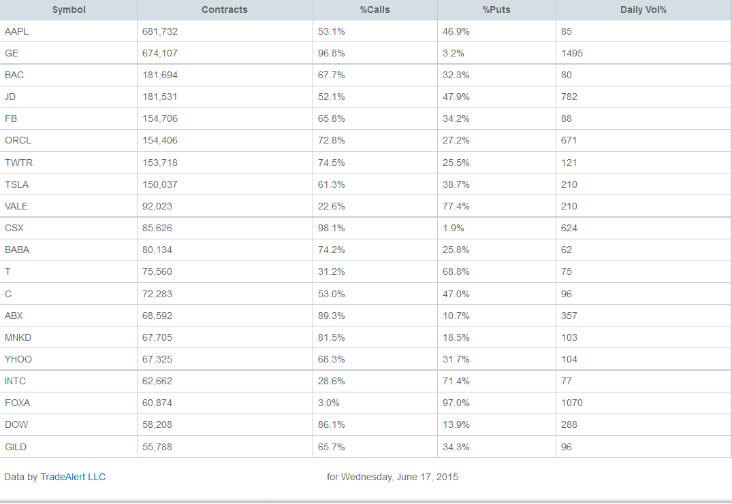The height and width of the screenshot is (504, 732).
Task: Open the TradeAlert LLC link
Action: 73,477
